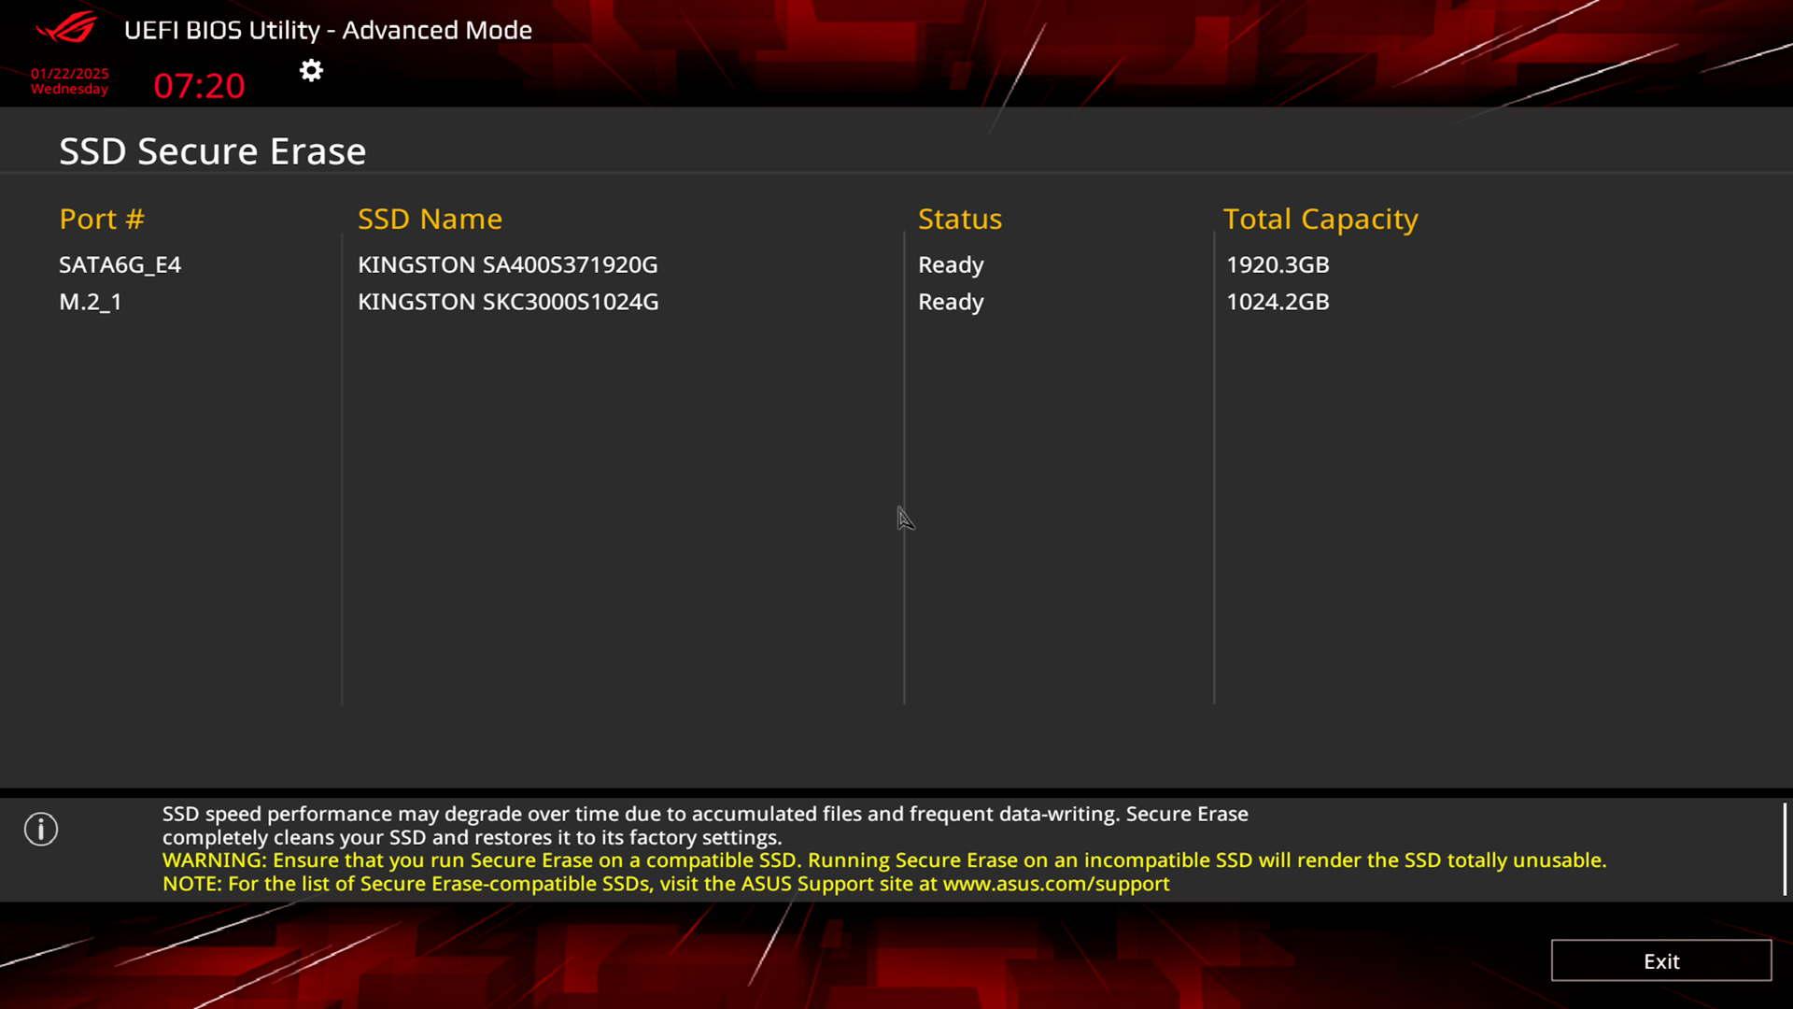
Task: Select the SATA6G_E4 port entry
Action: click(x=120, y=265)
